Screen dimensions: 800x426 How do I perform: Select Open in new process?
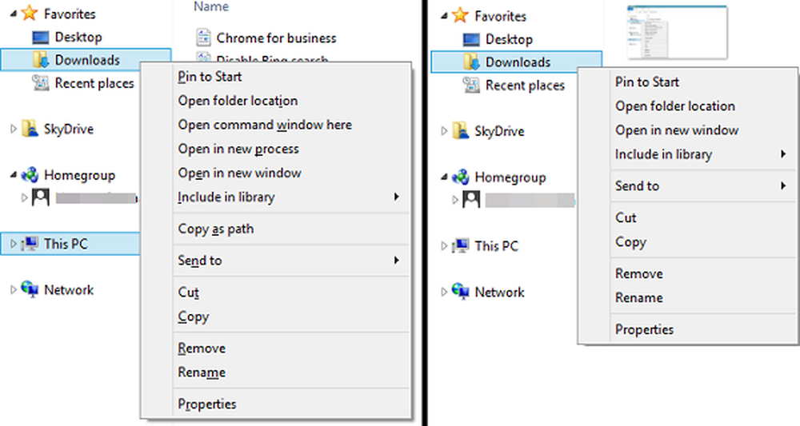click(276, 149)
